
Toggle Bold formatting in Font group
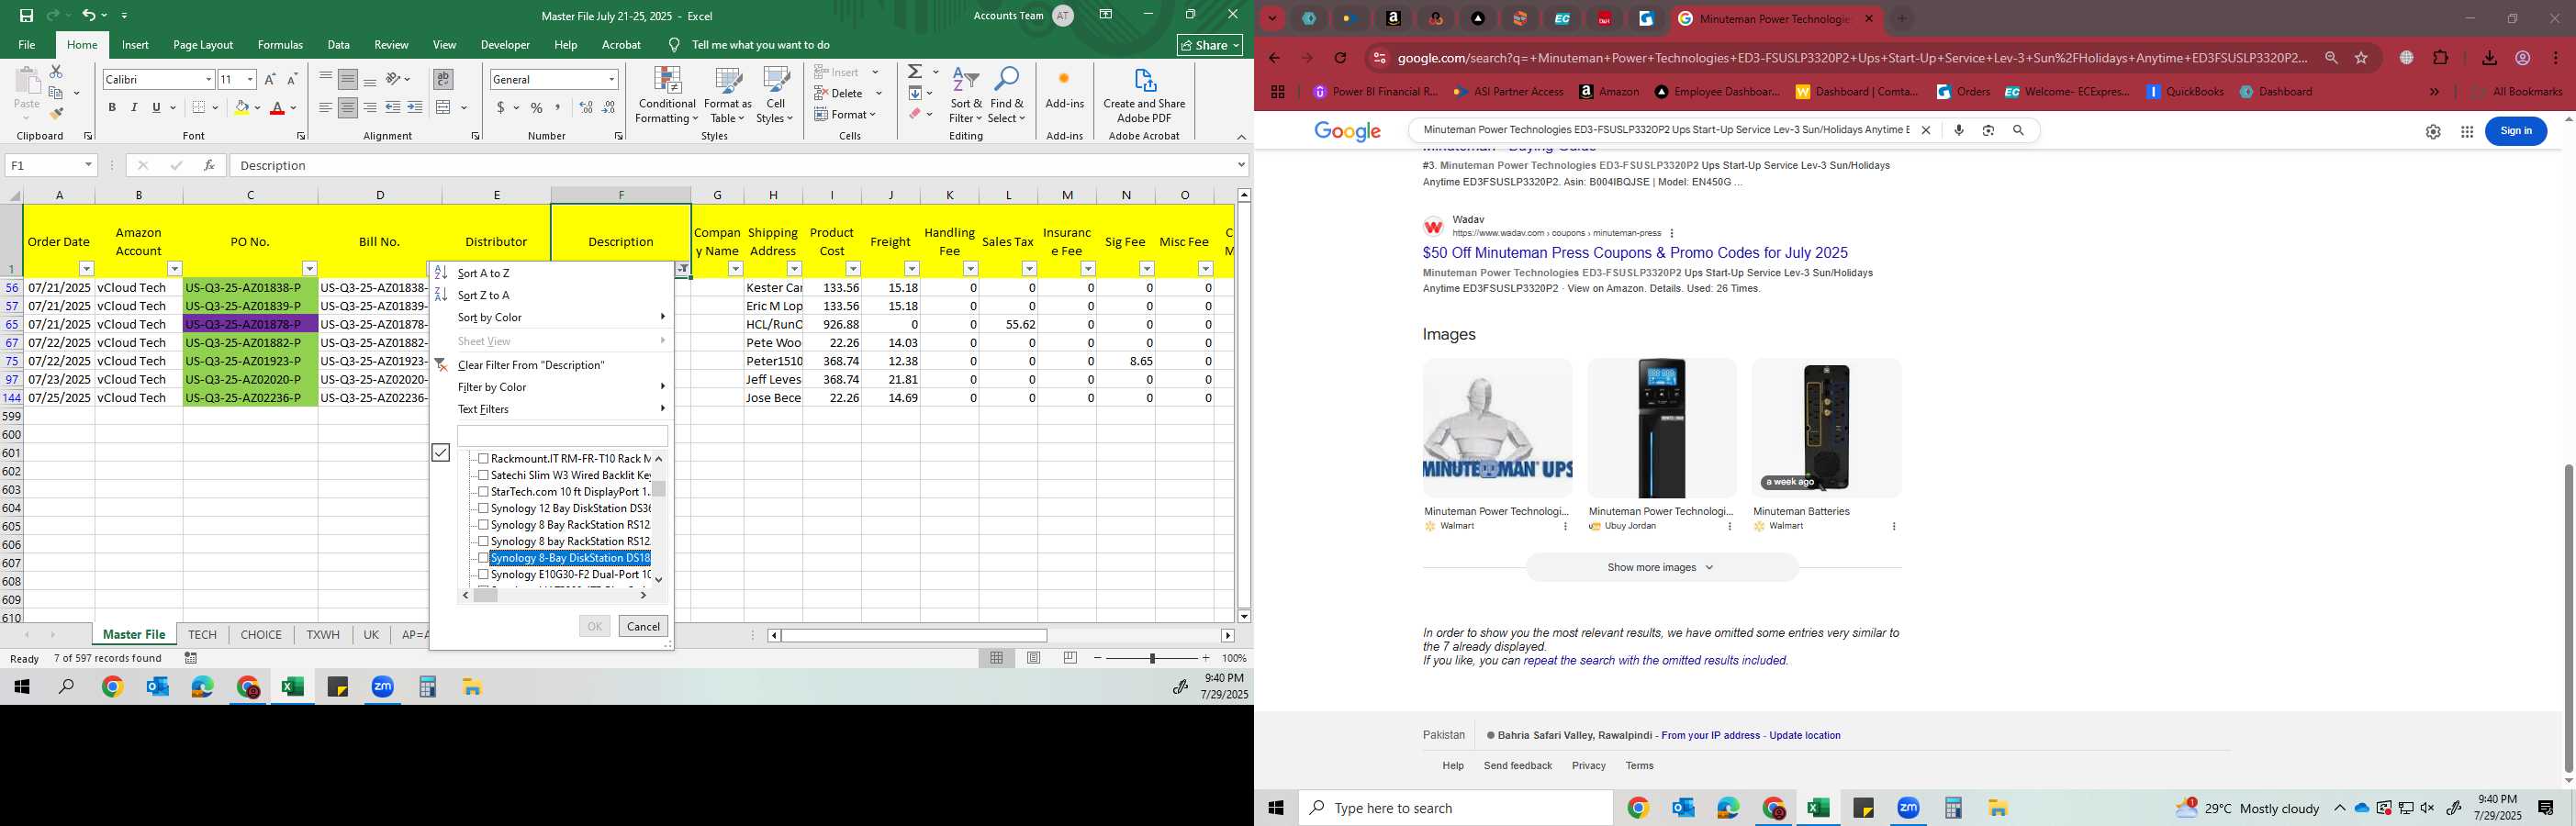point(112,108)
